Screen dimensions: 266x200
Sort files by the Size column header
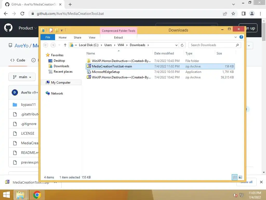pos(219,53)
